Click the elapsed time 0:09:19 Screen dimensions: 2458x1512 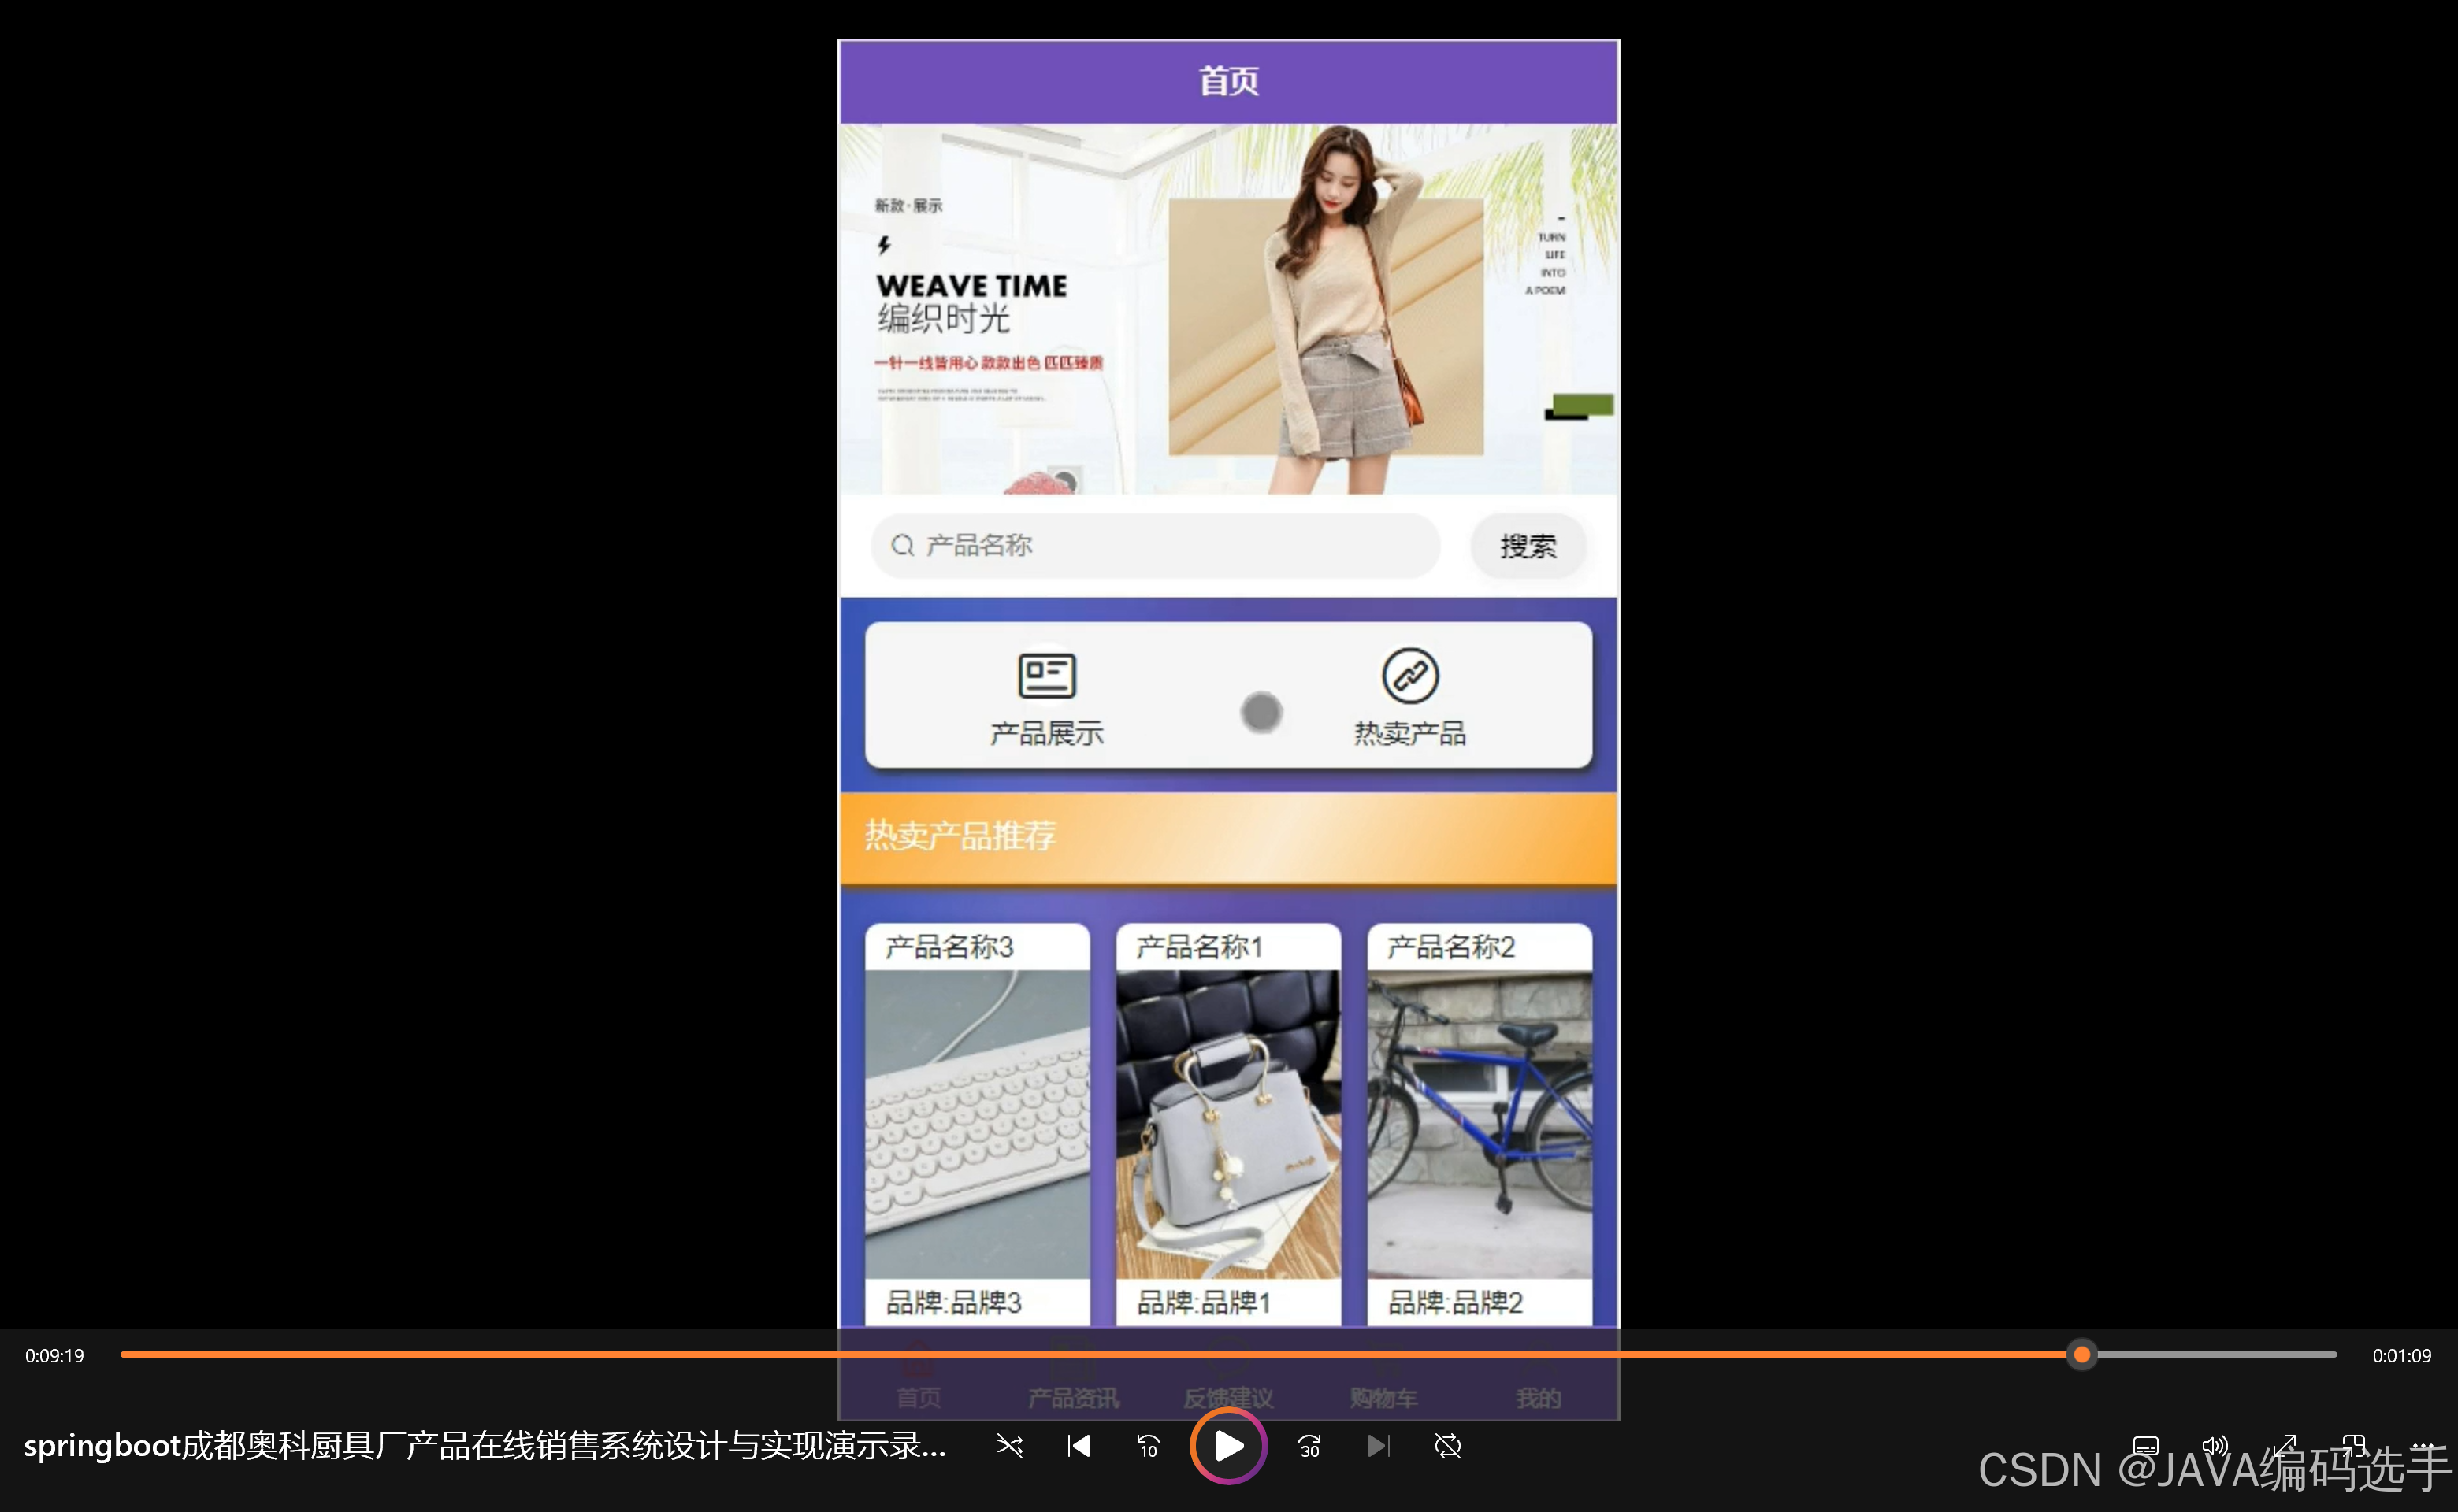[55, 1356]
